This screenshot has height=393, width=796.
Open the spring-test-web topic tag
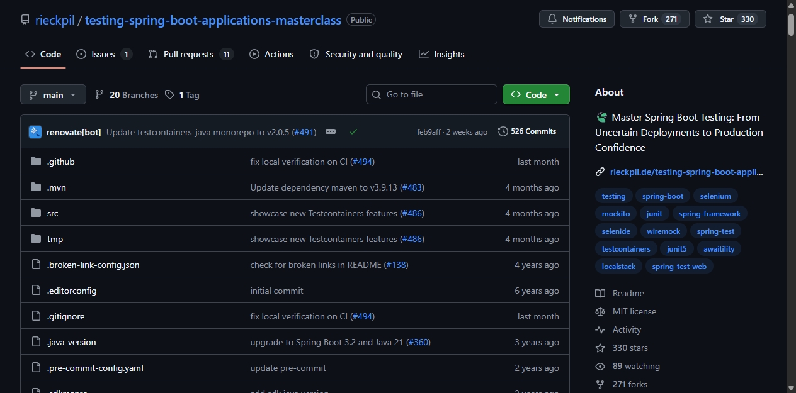tap(679, 267)
